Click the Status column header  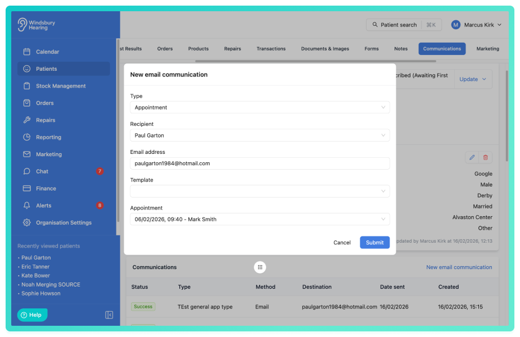coord(139,286)
